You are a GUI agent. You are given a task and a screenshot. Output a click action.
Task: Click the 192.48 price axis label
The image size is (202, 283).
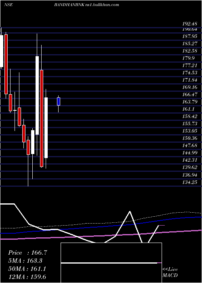point(189,23)
